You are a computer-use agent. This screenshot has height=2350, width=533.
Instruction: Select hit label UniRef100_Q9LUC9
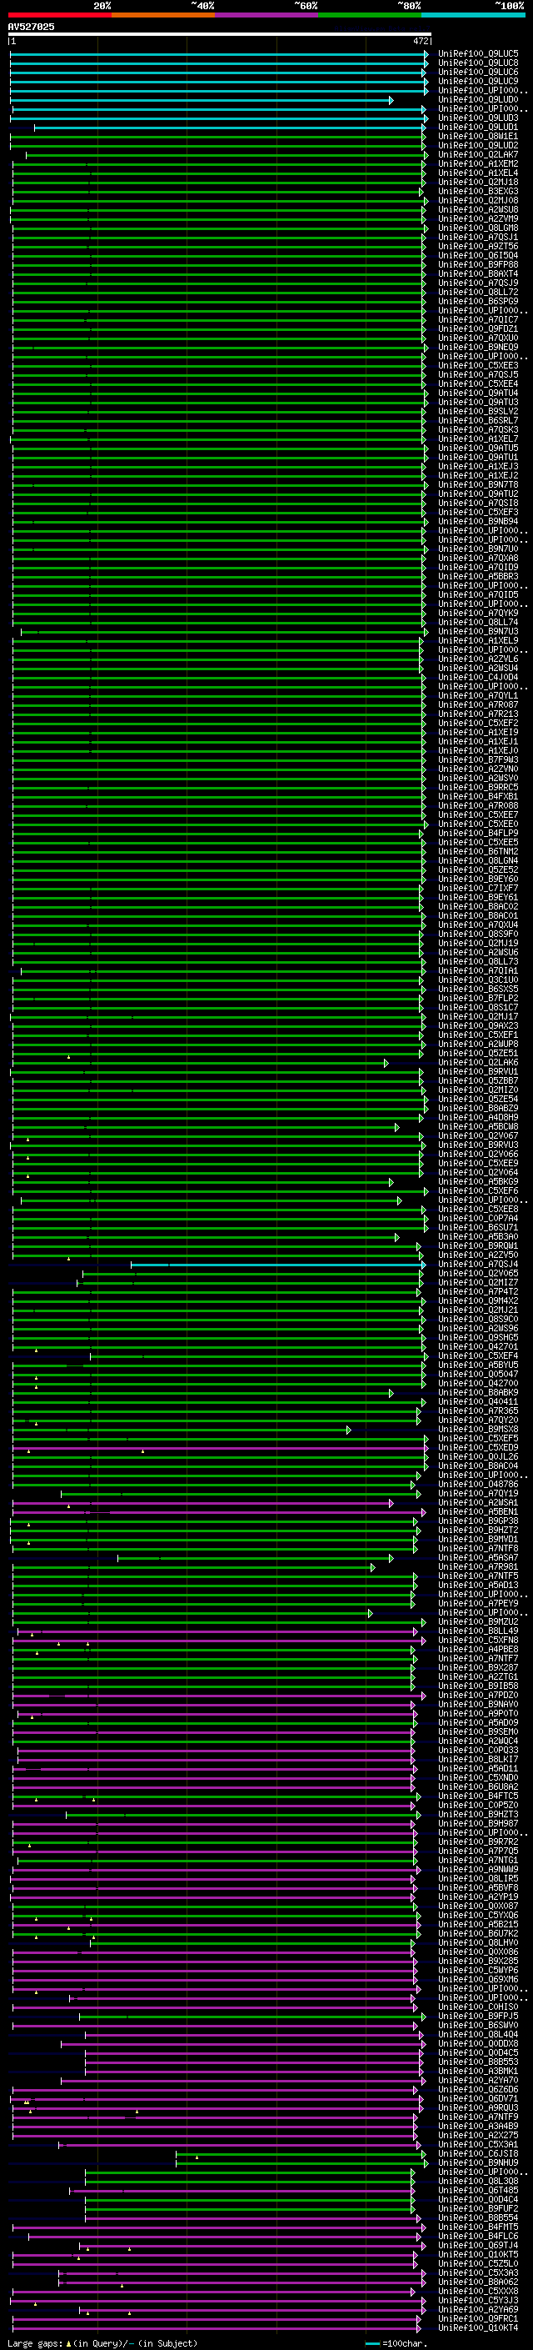(x=478, y=81)
